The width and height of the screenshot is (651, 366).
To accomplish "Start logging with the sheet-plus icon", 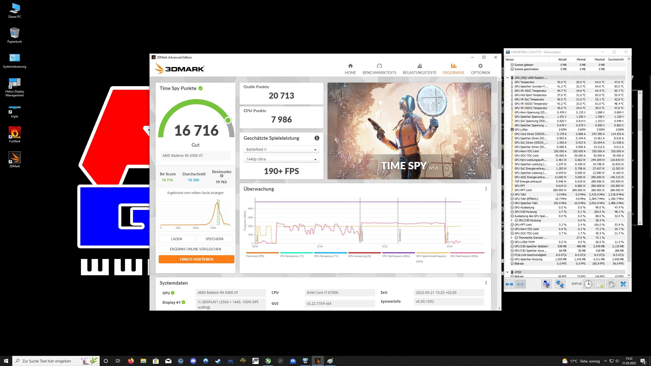I will (600, 284).
